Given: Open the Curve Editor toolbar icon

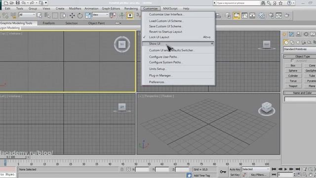Looking at the screenshot, I should (x=244, y=15).
